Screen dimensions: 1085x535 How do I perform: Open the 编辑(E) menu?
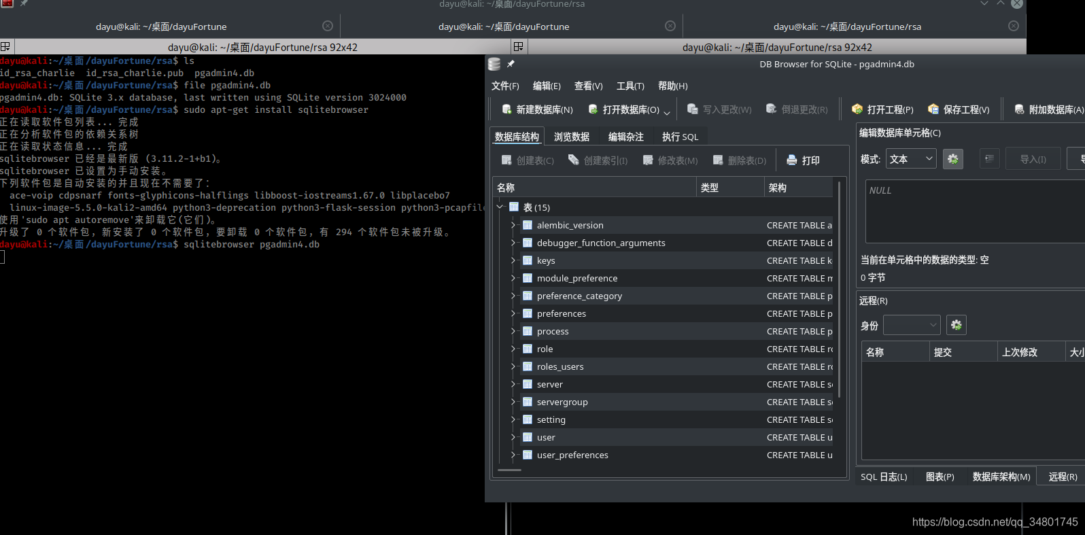click(547, 86)
